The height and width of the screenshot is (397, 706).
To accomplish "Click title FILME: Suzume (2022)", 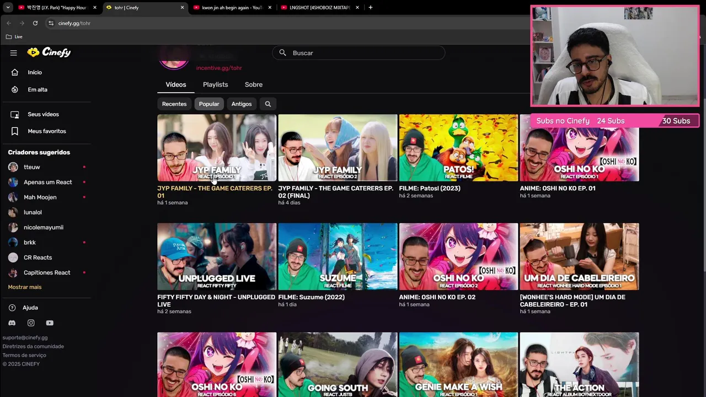I will 312,297.
